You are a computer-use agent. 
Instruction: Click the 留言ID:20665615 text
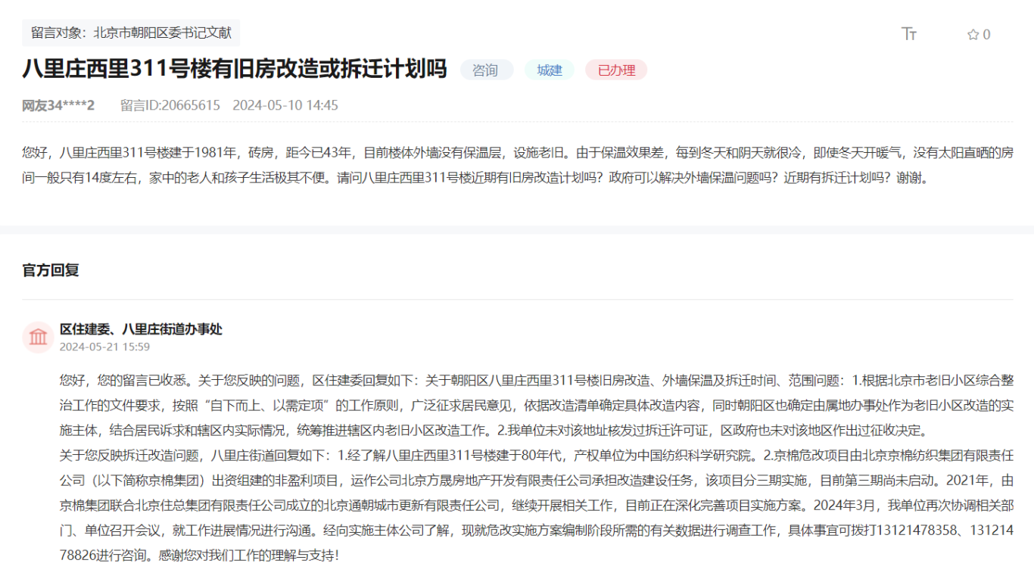point(170,105)
